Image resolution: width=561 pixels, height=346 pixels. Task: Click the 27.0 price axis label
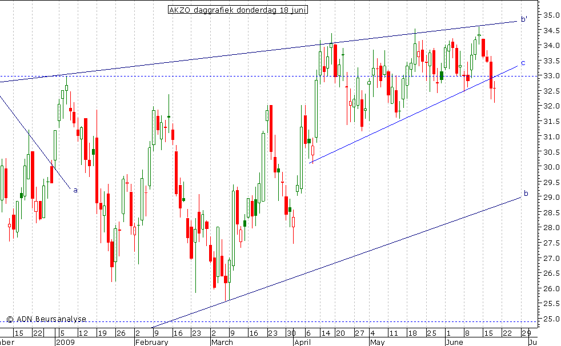[x=551, y=258]
